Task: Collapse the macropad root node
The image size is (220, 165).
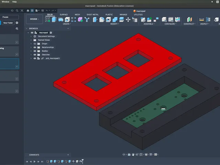Action: coord(28,33)
